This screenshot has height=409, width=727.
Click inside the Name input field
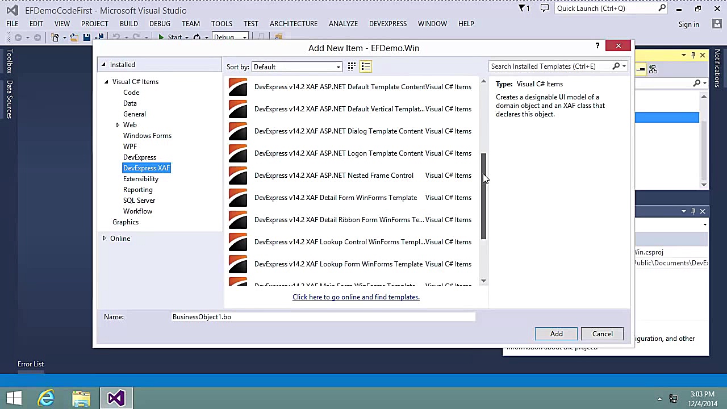323,316
